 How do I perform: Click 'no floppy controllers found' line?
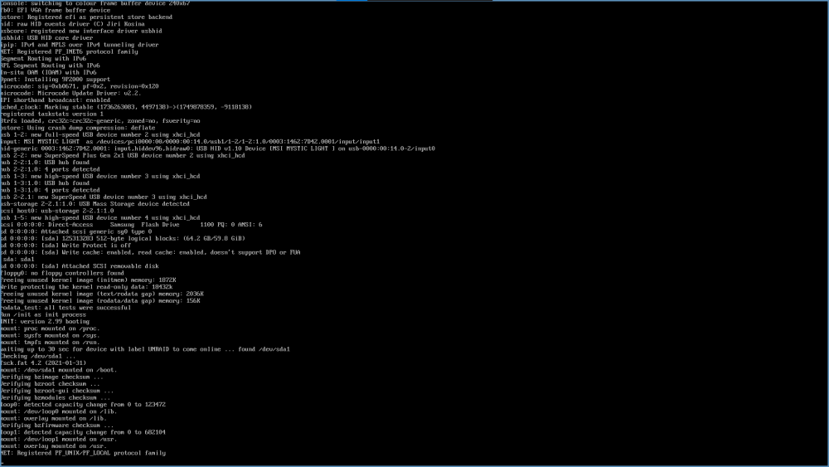pos(62,273)
